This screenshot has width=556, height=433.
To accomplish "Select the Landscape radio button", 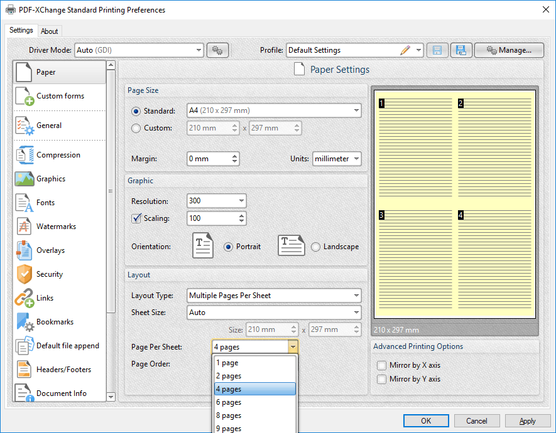I will click(315, 247).
